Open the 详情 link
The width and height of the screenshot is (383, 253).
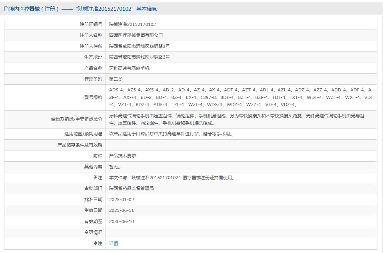click(x=114, y=243)
